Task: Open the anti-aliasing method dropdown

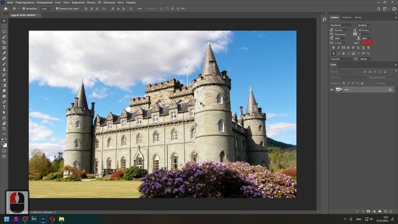Action: click(366, 59)
